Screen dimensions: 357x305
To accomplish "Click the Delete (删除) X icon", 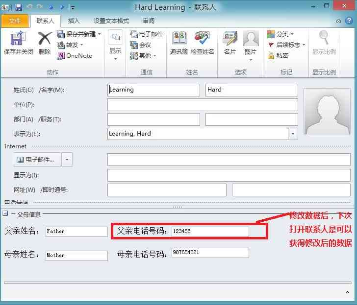I will (45, 38).
